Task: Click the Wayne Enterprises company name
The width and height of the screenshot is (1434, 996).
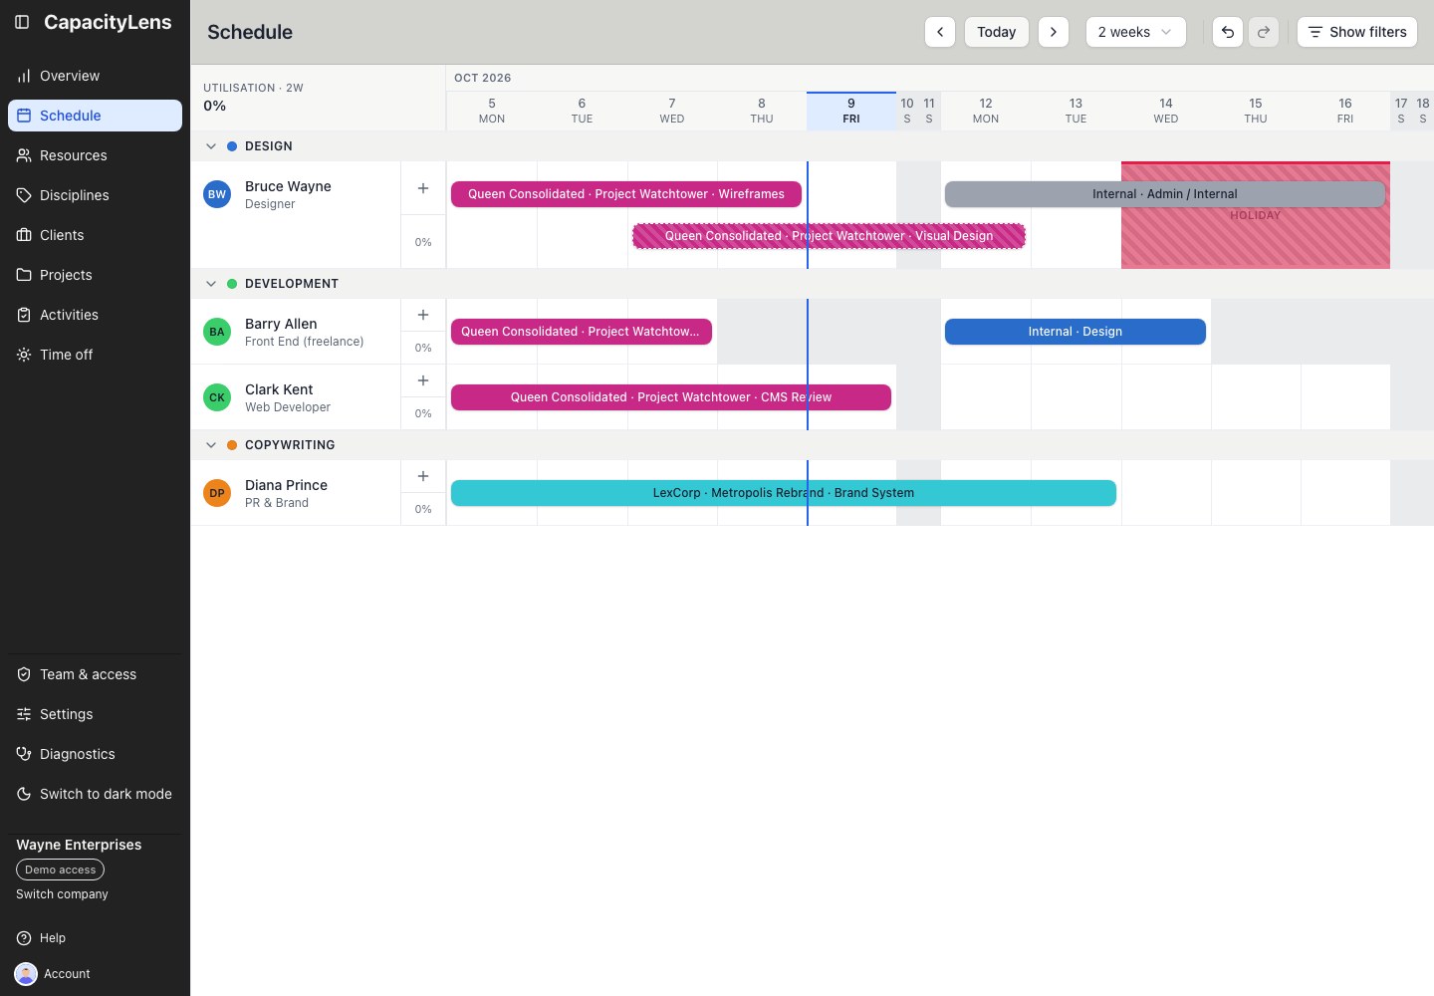Action: pos(79,845)
